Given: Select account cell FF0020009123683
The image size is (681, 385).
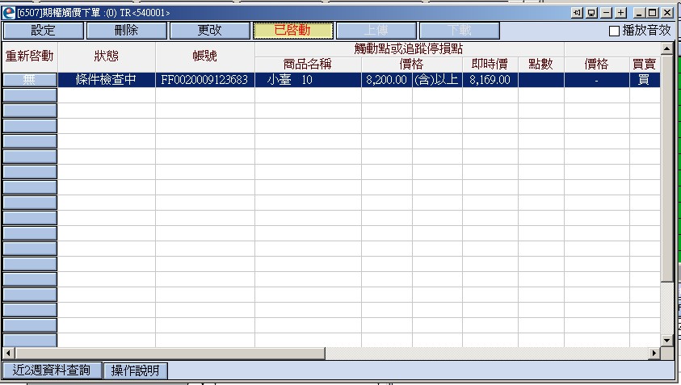Looking at the screenshot, I should coord(204,79).
